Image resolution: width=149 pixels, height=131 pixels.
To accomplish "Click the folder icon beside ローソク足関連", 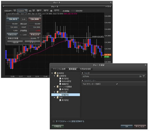I will [57, 87].
